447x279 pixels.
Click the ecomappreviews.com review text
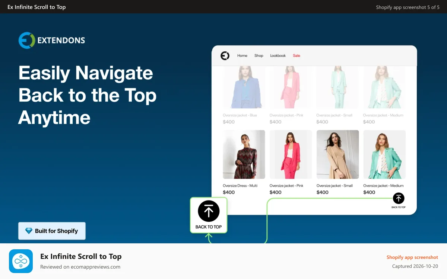(80, 267)
